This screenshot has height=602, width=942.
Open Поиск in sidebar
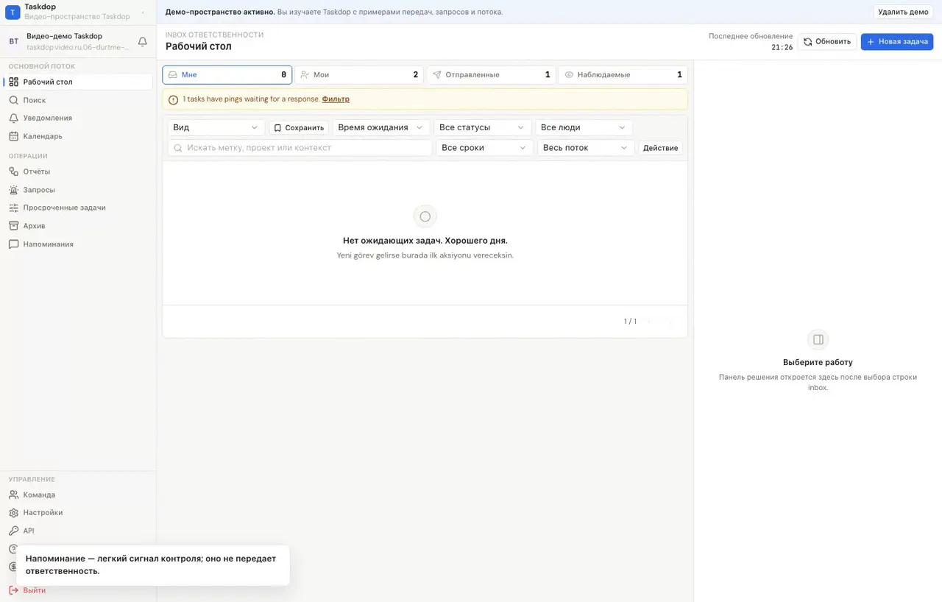(78, 100)
